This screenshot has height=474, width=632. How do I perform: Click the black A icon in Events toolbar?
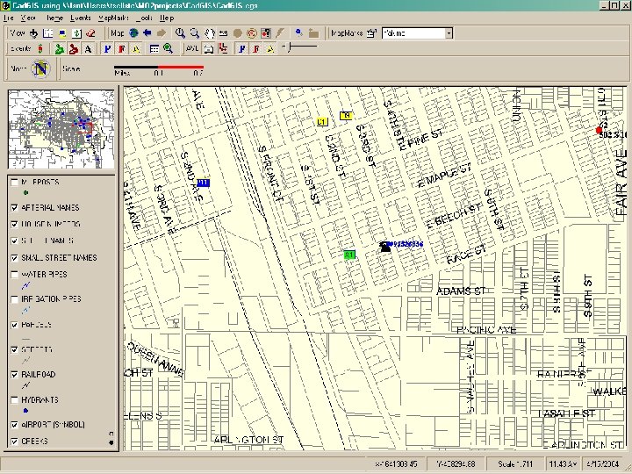pos(88,49)
